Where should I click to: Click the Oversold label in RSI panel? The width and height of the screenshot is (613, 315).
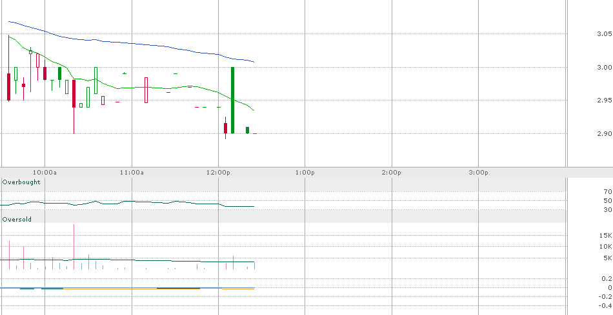point(17,220)
